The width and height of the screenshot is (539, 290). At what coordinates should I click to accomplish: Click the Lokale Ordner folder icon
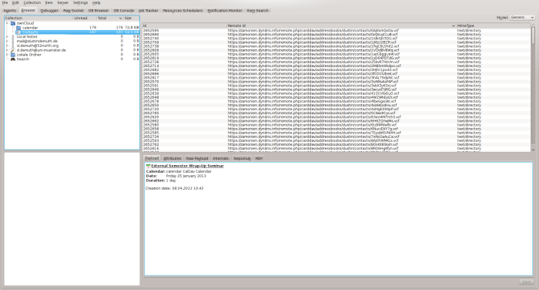[13, 55]
